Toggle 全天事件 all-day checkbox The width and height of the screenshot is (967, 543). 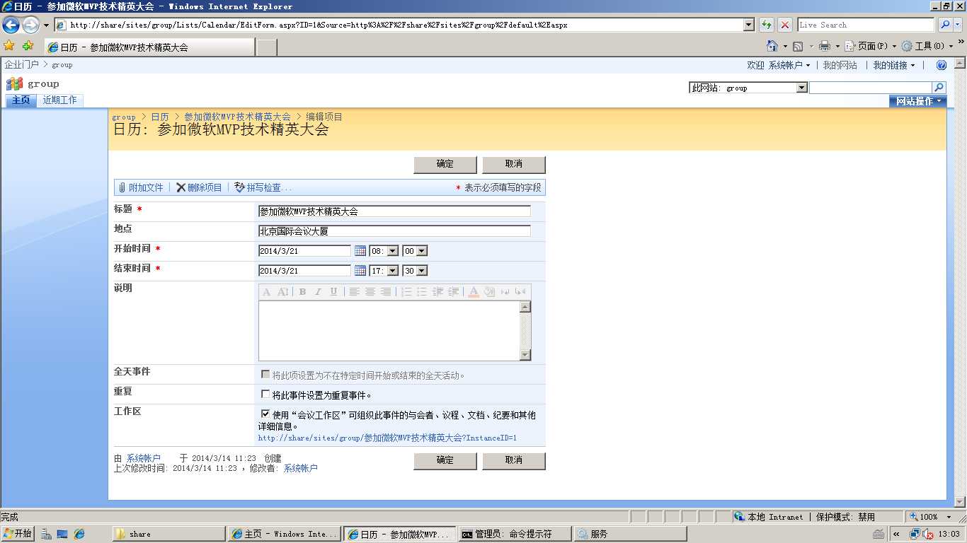[265, 374]
